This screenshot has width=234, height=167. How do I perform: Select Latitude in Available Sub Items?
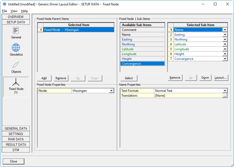(142, 49)
